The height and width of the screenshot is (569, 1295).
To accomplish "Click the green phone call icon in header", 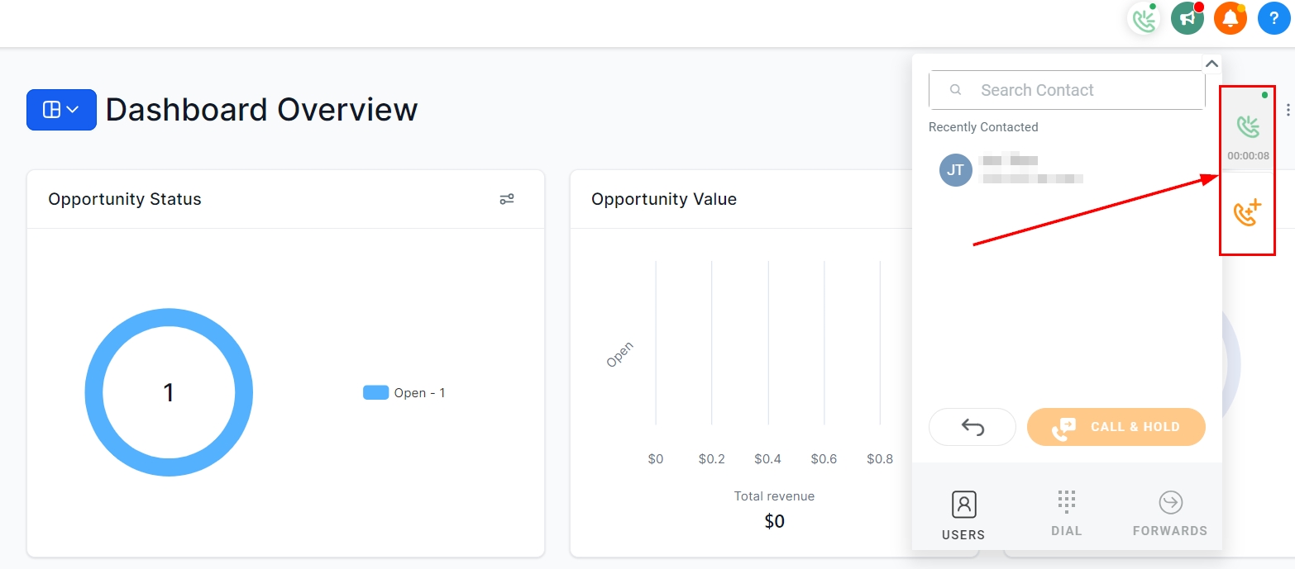I will (1144, 18).
